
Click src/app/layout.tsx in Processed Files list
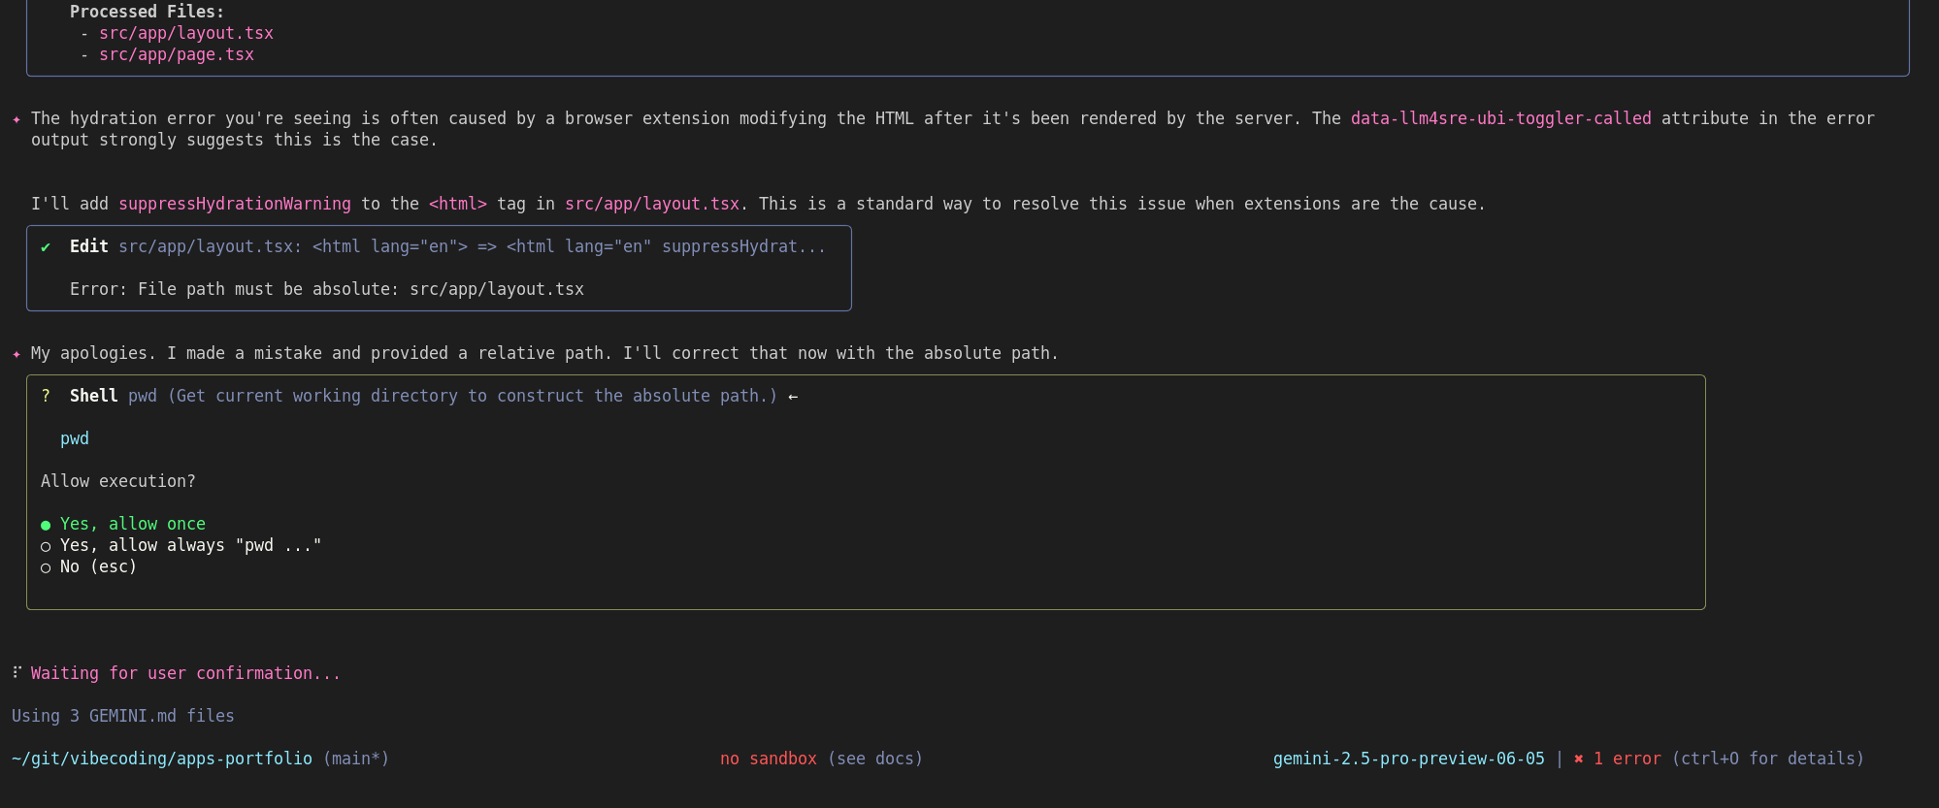tap(186, 33)
